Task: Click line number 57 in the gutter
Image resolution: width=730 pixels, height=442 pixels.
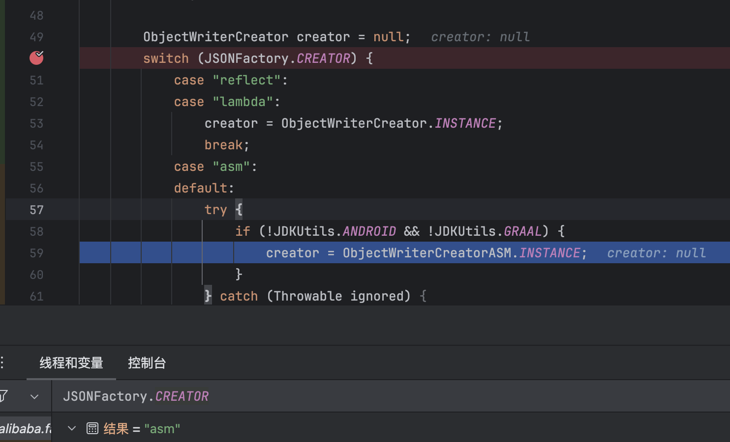Action: [x=36, y=210]
